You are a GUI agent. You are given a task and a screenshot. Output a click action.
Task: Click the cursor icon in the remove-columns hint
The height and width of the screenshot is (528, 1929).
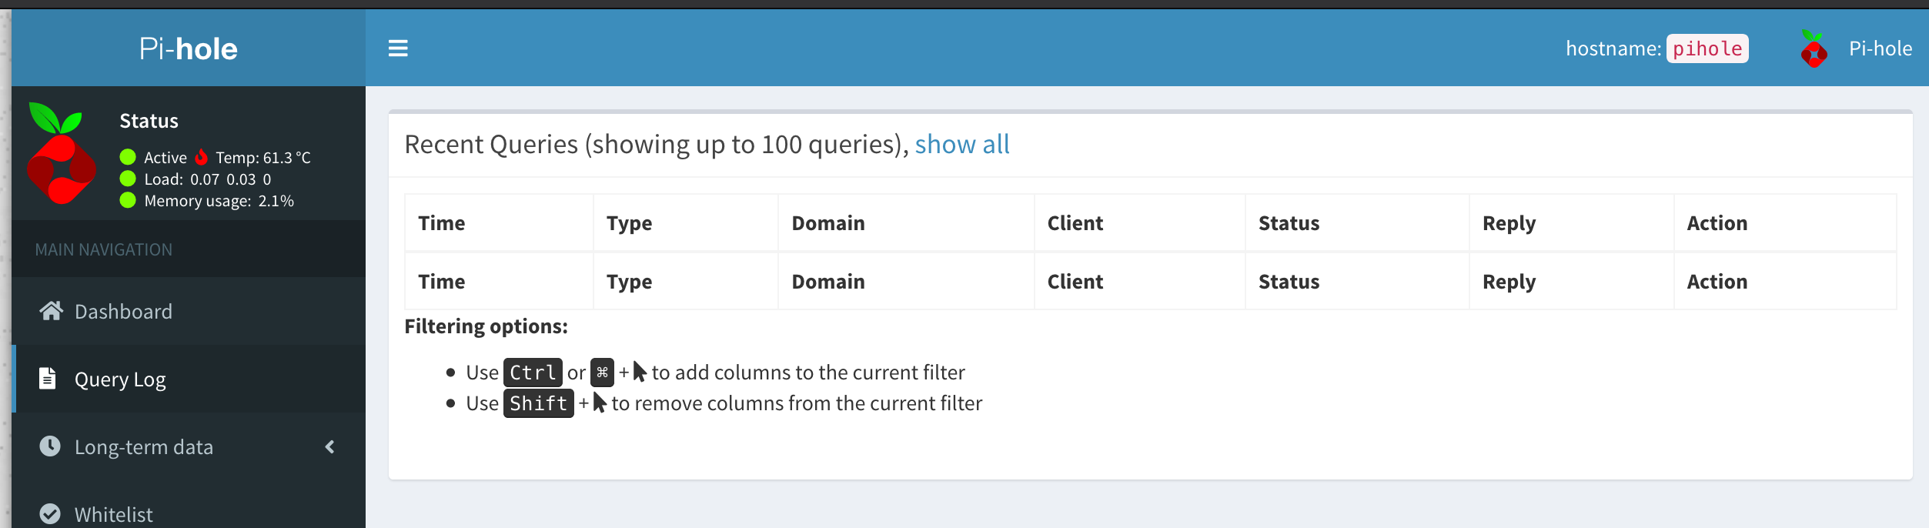pos(600,403)
